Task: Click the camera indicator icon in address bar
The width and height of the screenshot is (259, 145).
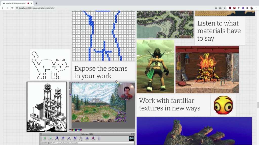Action: coord(216,8)
